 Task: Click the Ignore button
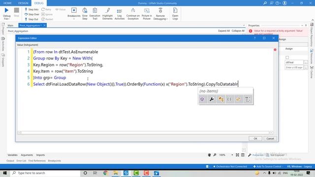47,14
